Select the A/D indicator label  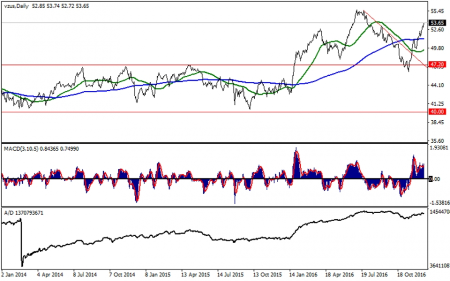(x=9, y=213)
